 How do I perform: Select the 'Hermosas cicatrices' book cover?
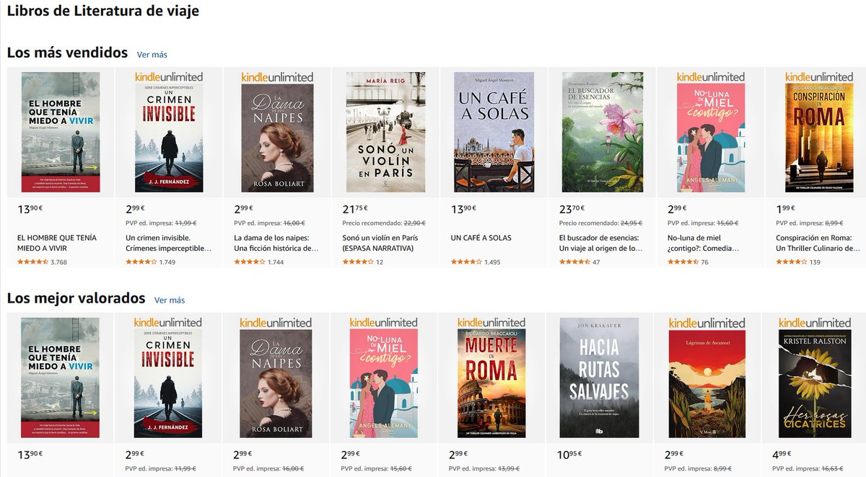pyautogui.click(x=815, y=384)
